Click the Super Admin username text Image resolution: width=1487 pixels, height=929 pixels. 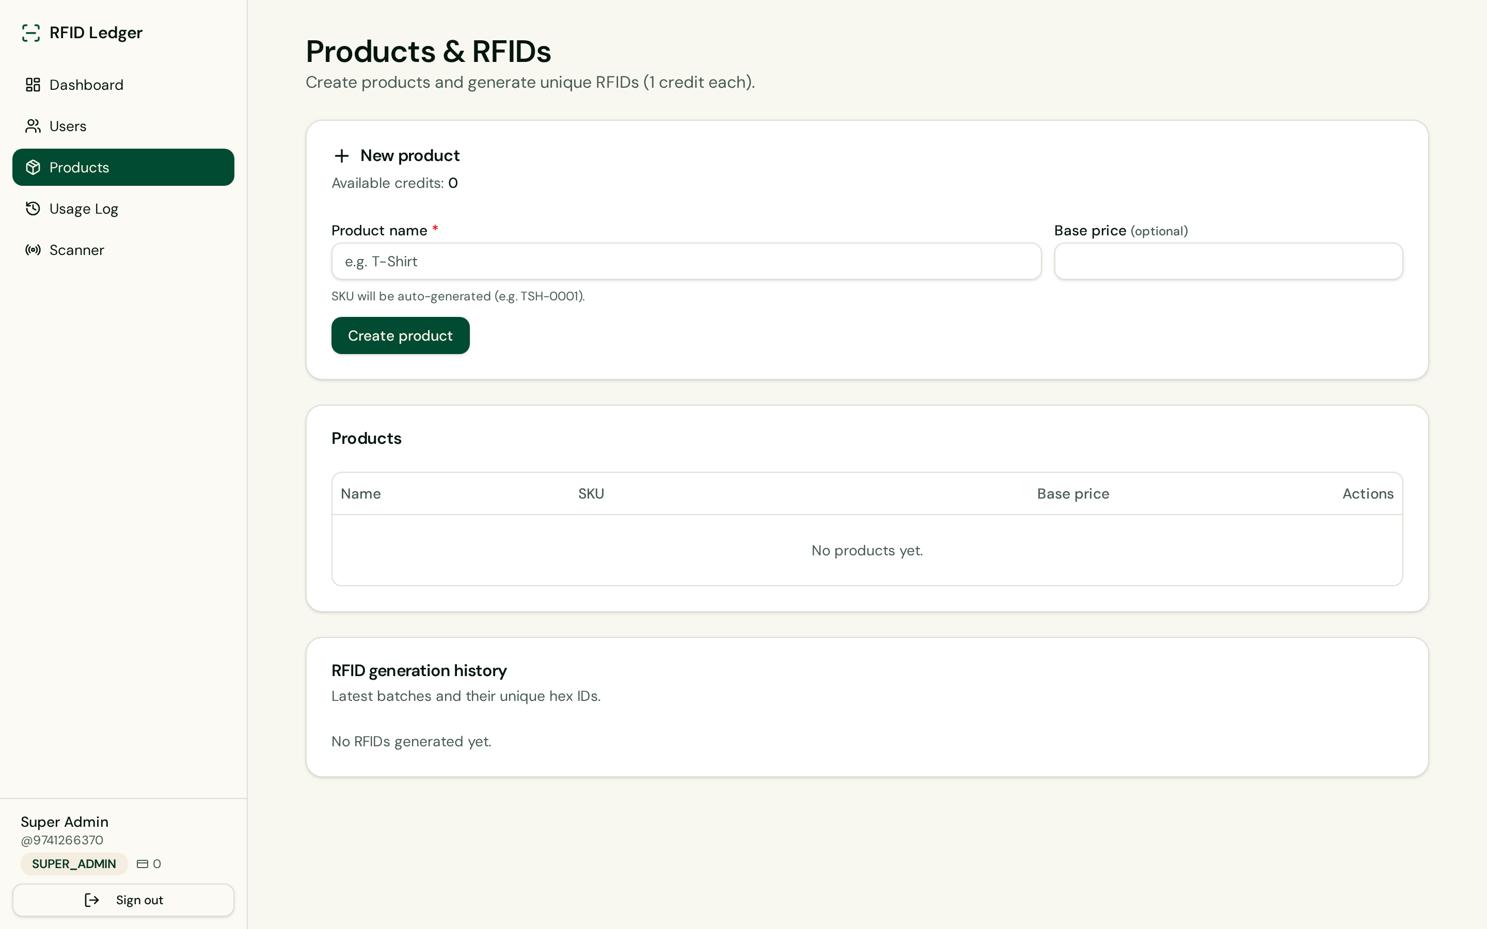pos(65,822)
